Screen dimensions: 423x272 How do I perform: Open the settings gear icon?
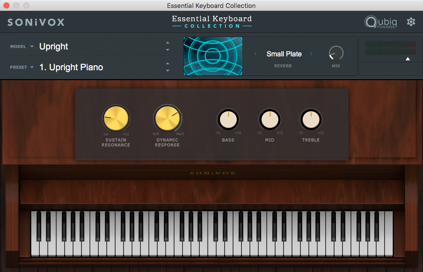tap(411, 22)
